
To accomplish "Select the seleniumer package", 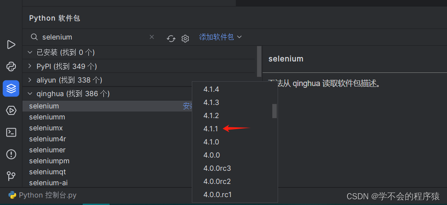I will tap(48, 150).
